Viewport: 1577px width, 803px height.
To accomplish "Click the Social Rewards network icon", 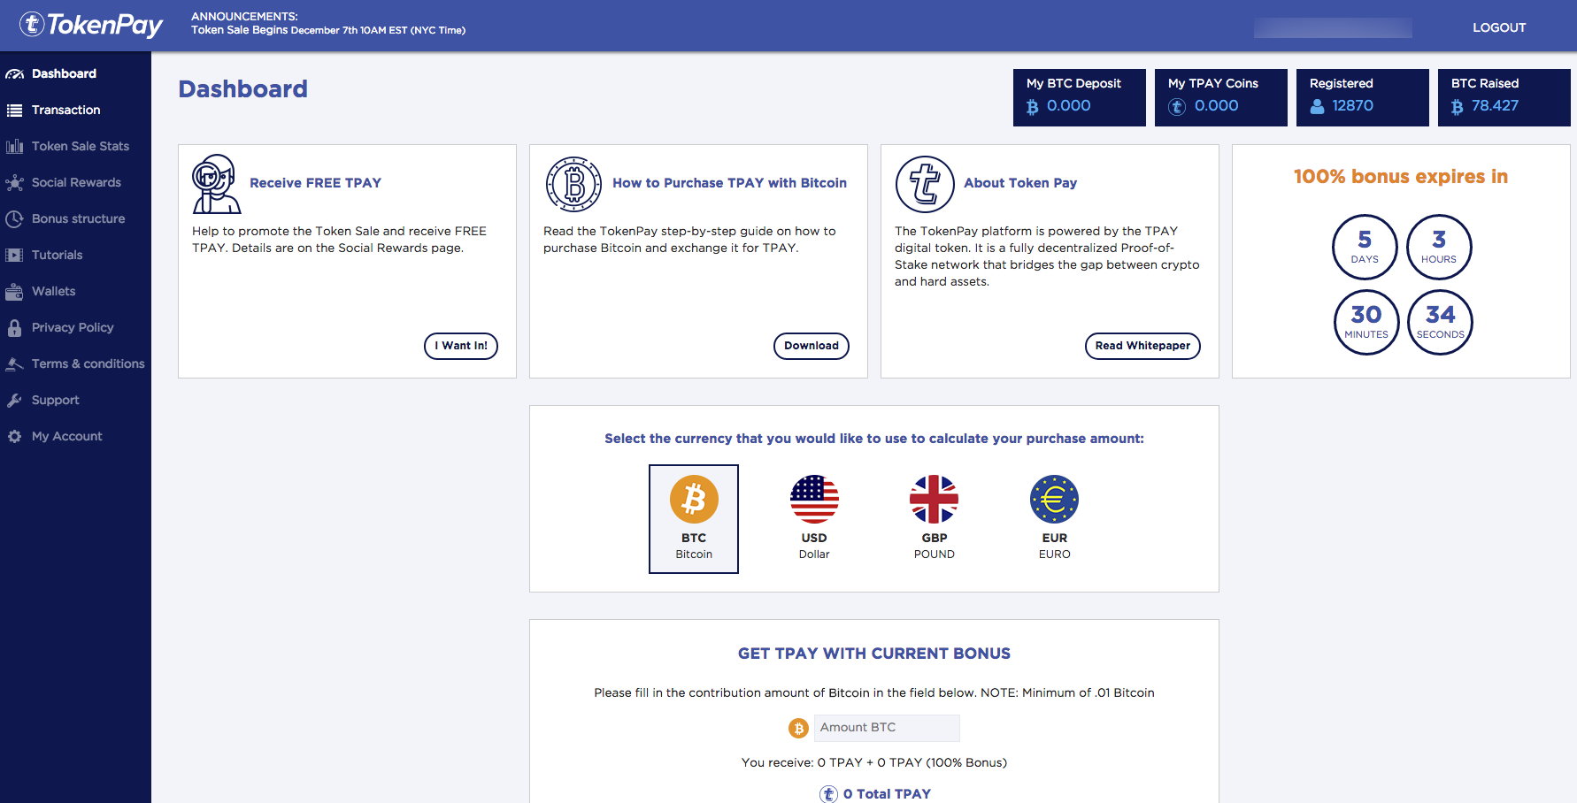I will [x=14, y=183].
